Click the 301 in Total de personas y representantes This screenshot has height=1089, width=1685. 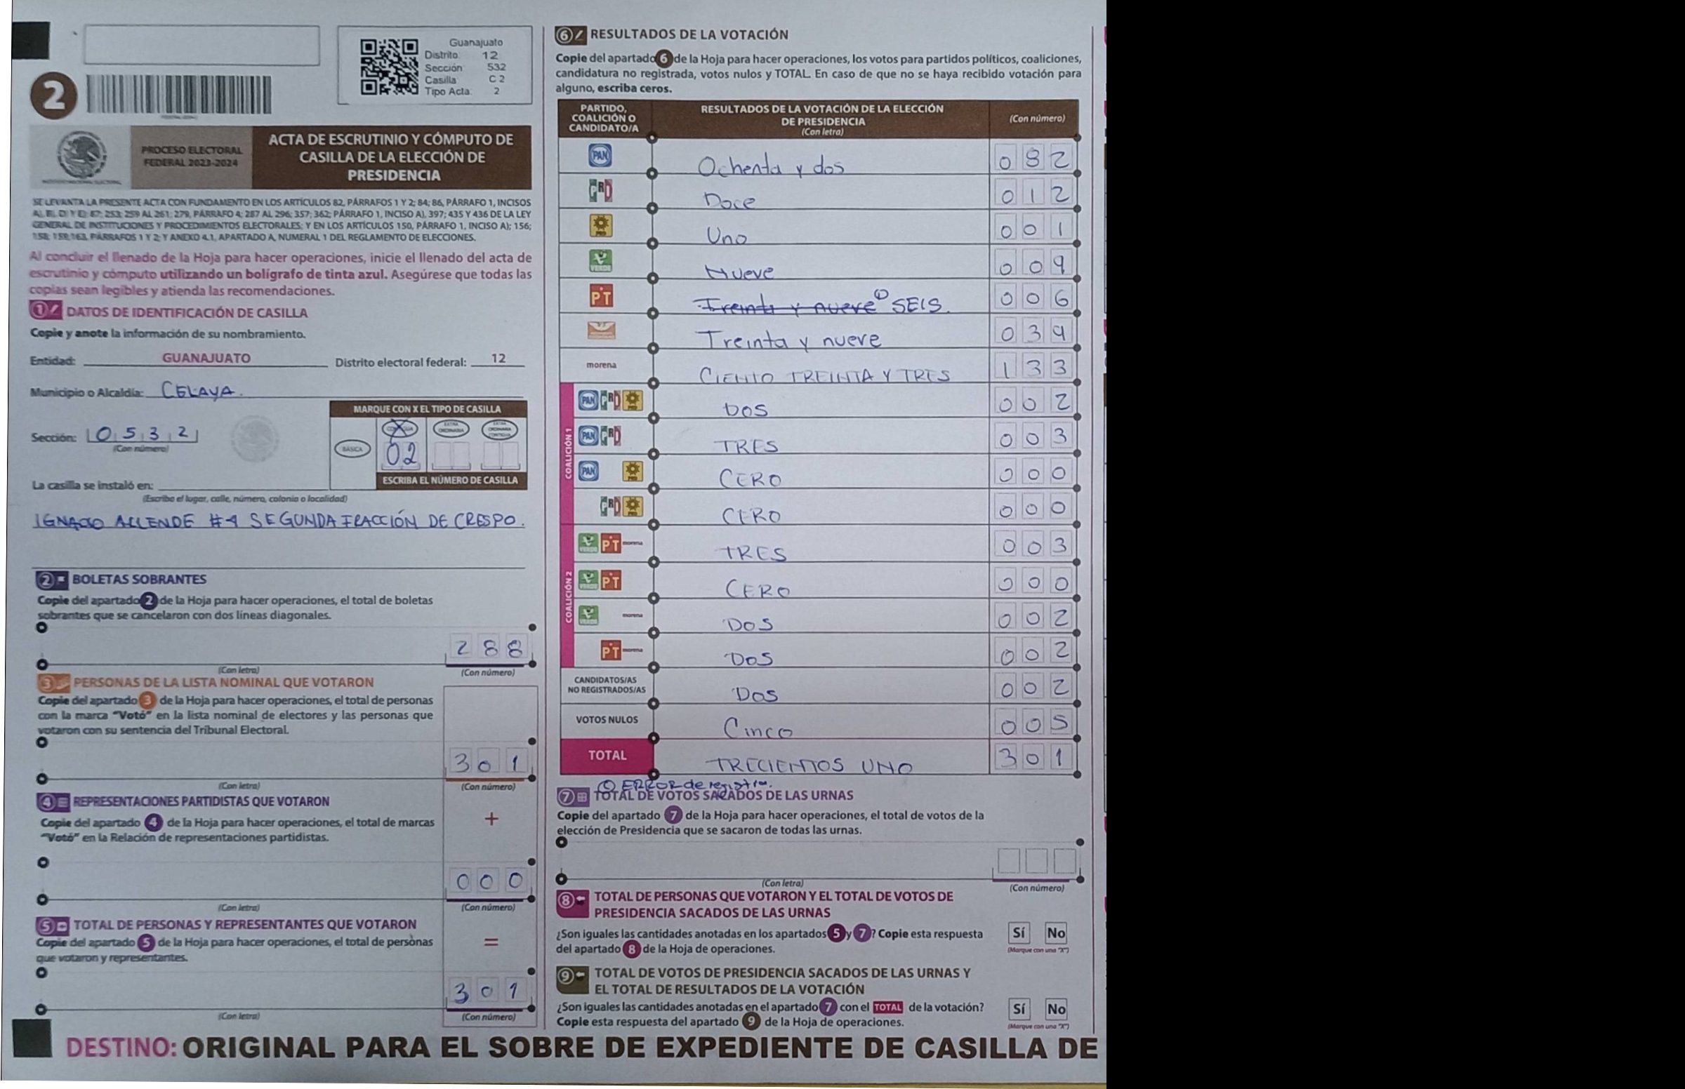(x=487, y=992)
